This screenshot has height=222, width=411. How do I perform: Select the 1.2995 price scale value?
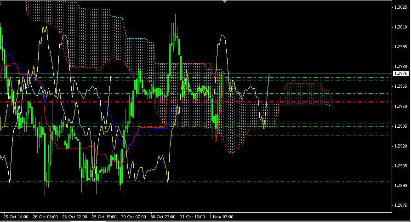[401, 47]
